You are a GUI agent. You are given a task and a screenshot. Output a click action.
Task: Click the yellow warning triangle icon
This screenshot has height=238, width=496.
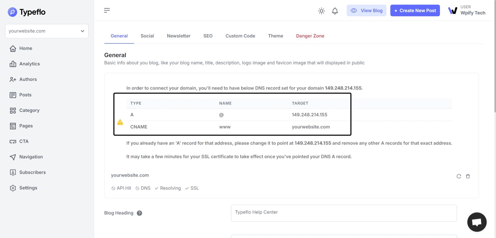tap(120, 122)
